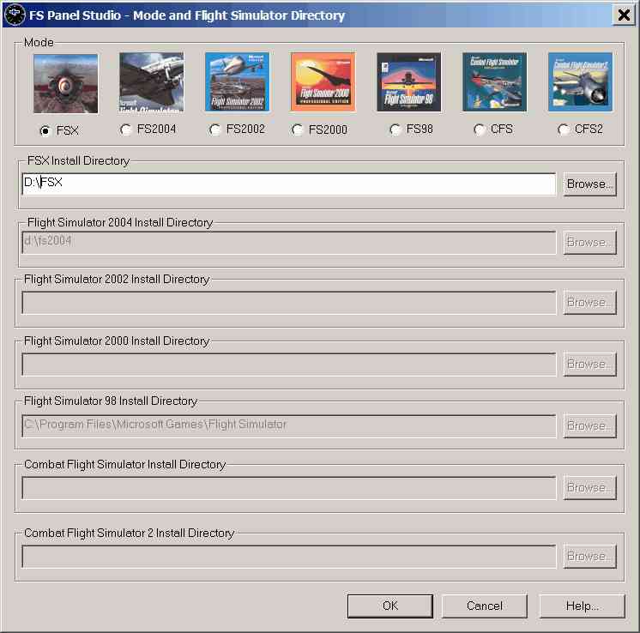Click Browse for Combat Flight Simulator 2 directory
The image size is (640, 633).
(589, 557)
